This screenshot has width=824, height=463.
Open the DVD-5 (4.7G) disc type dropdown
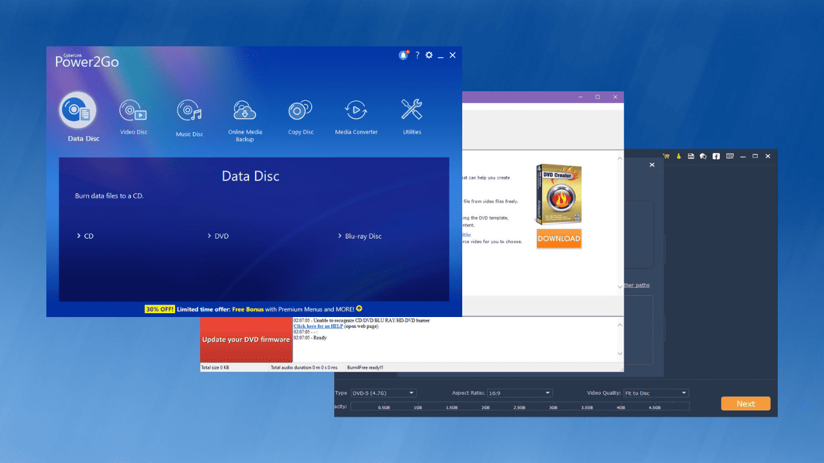[x=384, y=393]
